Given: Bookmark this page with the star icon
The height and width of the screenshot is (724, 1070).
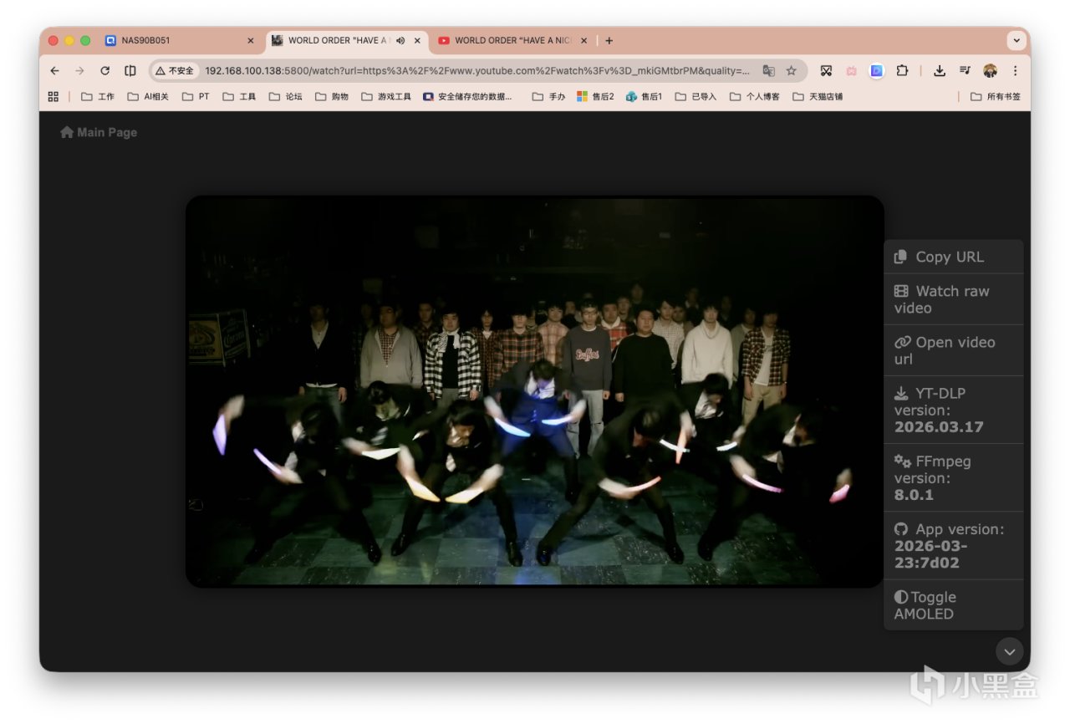Looking at the screenshot, I should (791, 71).
